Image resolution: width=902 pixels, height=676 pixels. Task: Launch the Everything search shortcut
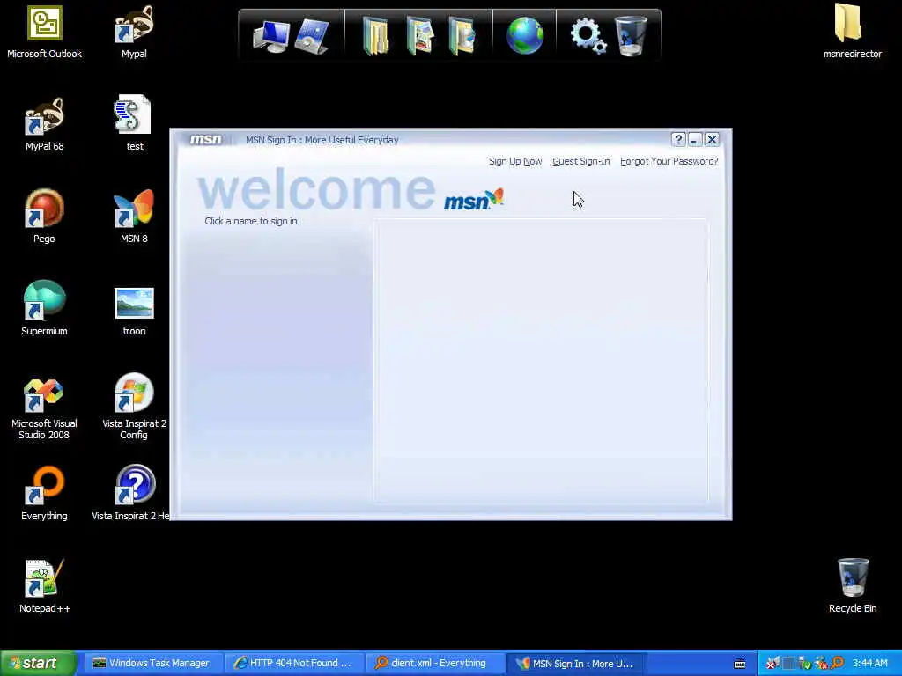[44, 494]
